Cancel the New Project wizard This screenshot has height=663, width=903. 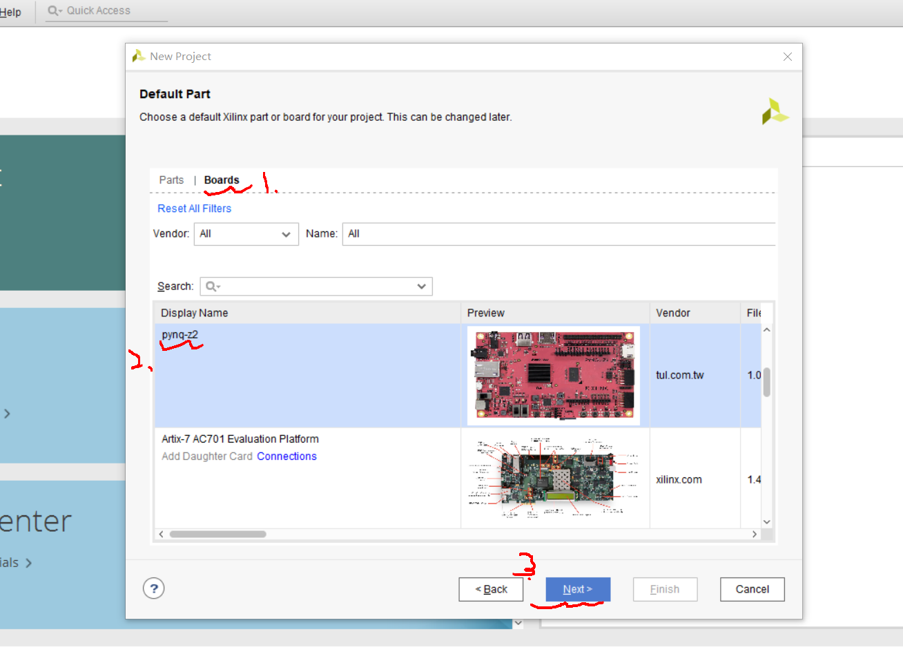pyautogui.click(x=752, y=589)
